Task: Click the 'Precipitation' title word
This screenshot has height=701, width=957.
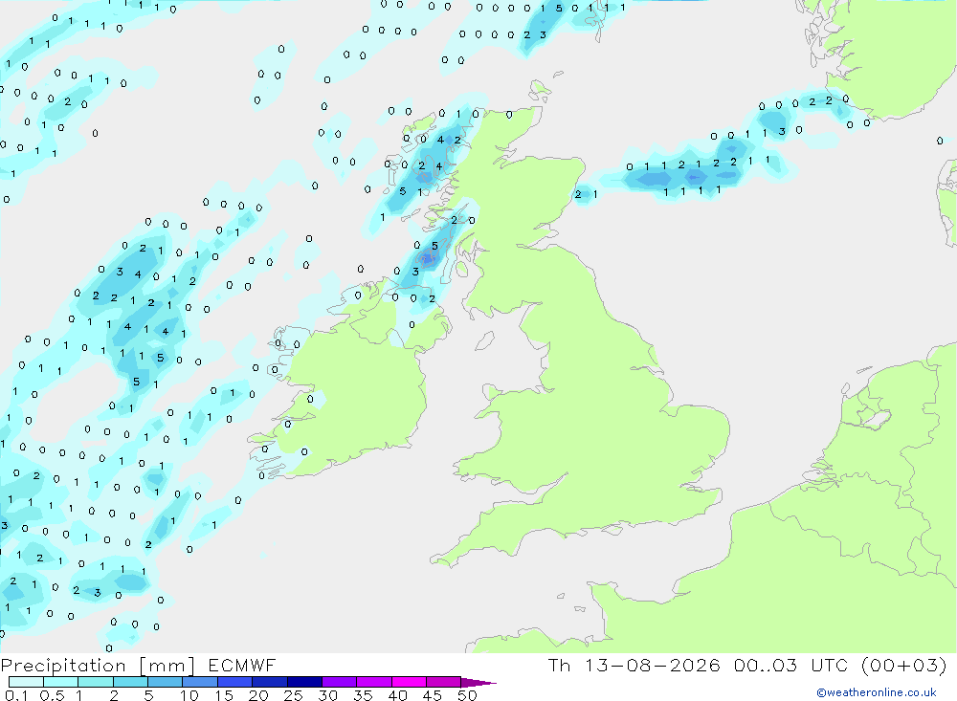Action: [63, 665]
